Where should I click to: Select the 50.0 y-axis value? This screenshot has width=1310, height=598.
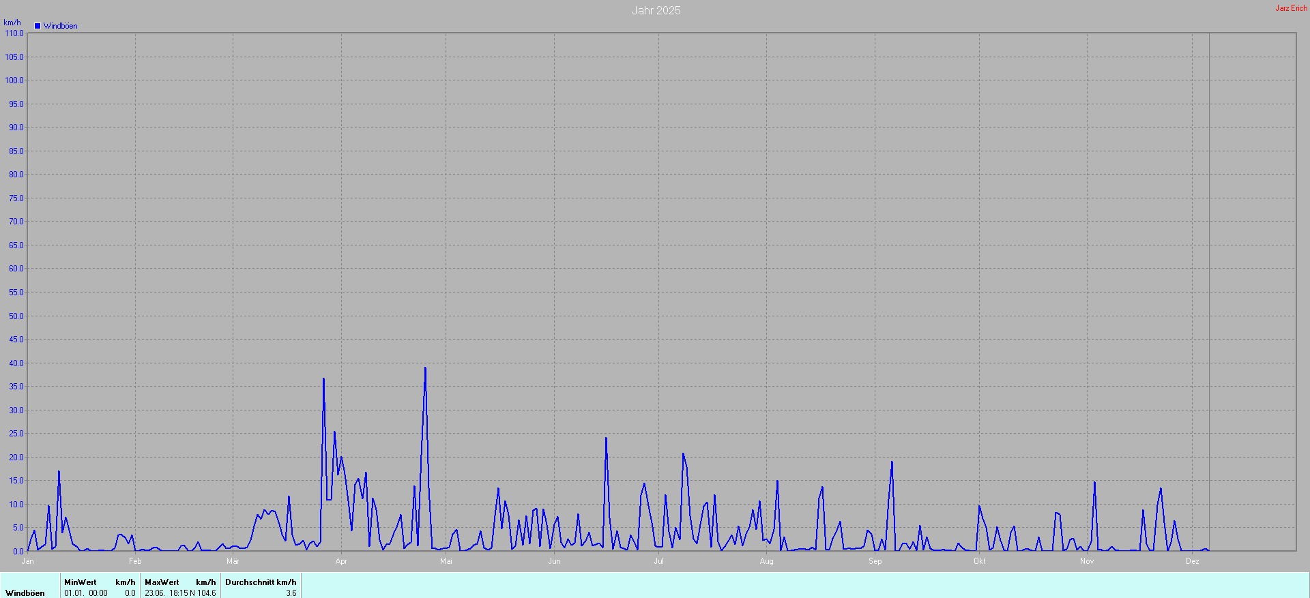[16, 316]
